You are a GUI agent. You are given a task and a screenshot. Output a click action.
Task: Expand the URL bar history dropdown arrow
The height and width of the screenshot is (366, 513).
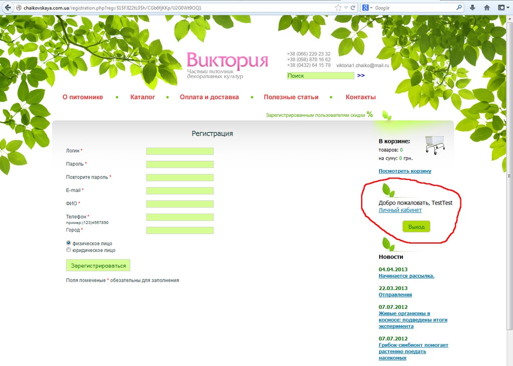(346, 8)
